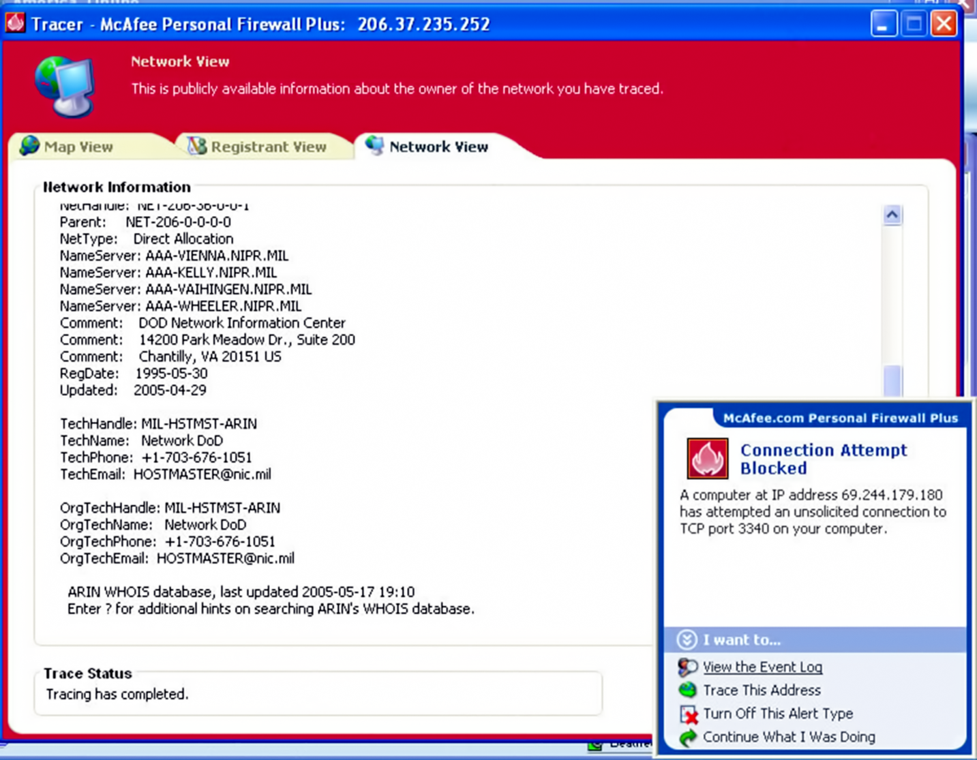The height and width of the screenshot is (760, 977).
Task: Click the red X icon for Turn Off Alert
Action: (689, 714)
